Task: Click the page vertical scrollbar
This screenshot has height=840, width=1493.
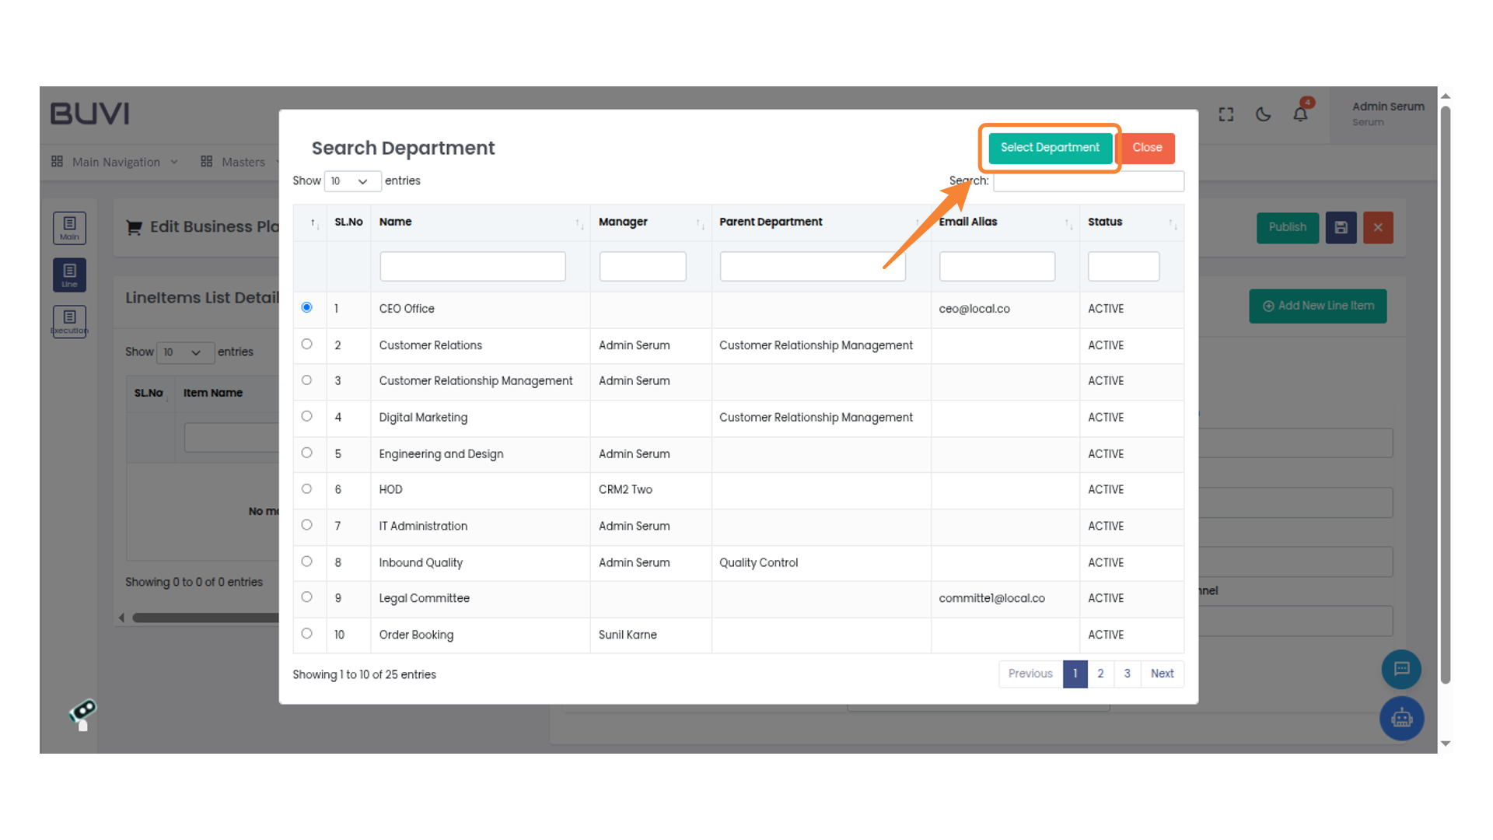Action: (1446, 389)
